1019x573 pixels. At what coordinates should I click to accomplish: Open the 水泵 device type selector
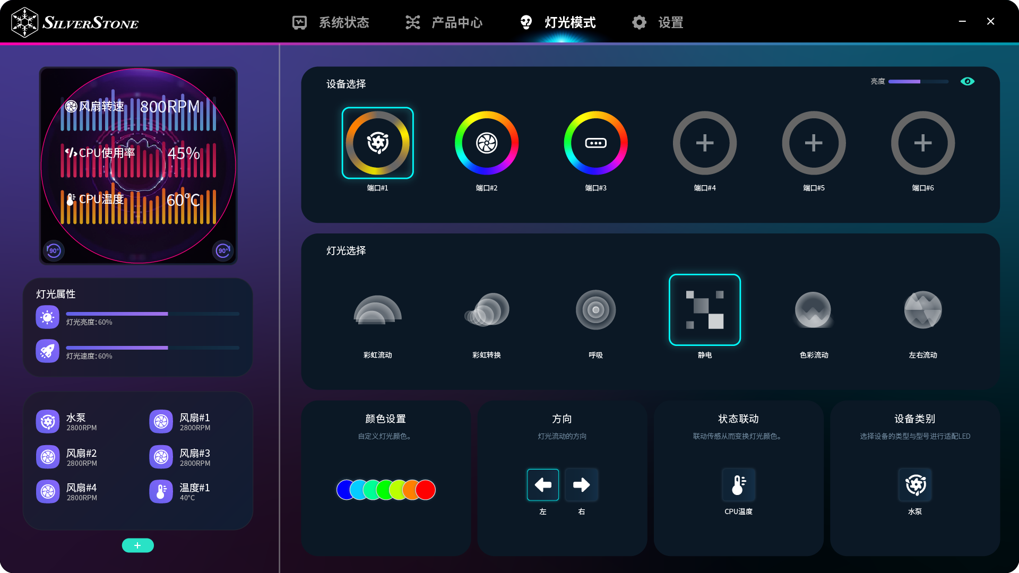tap(914, 484)
